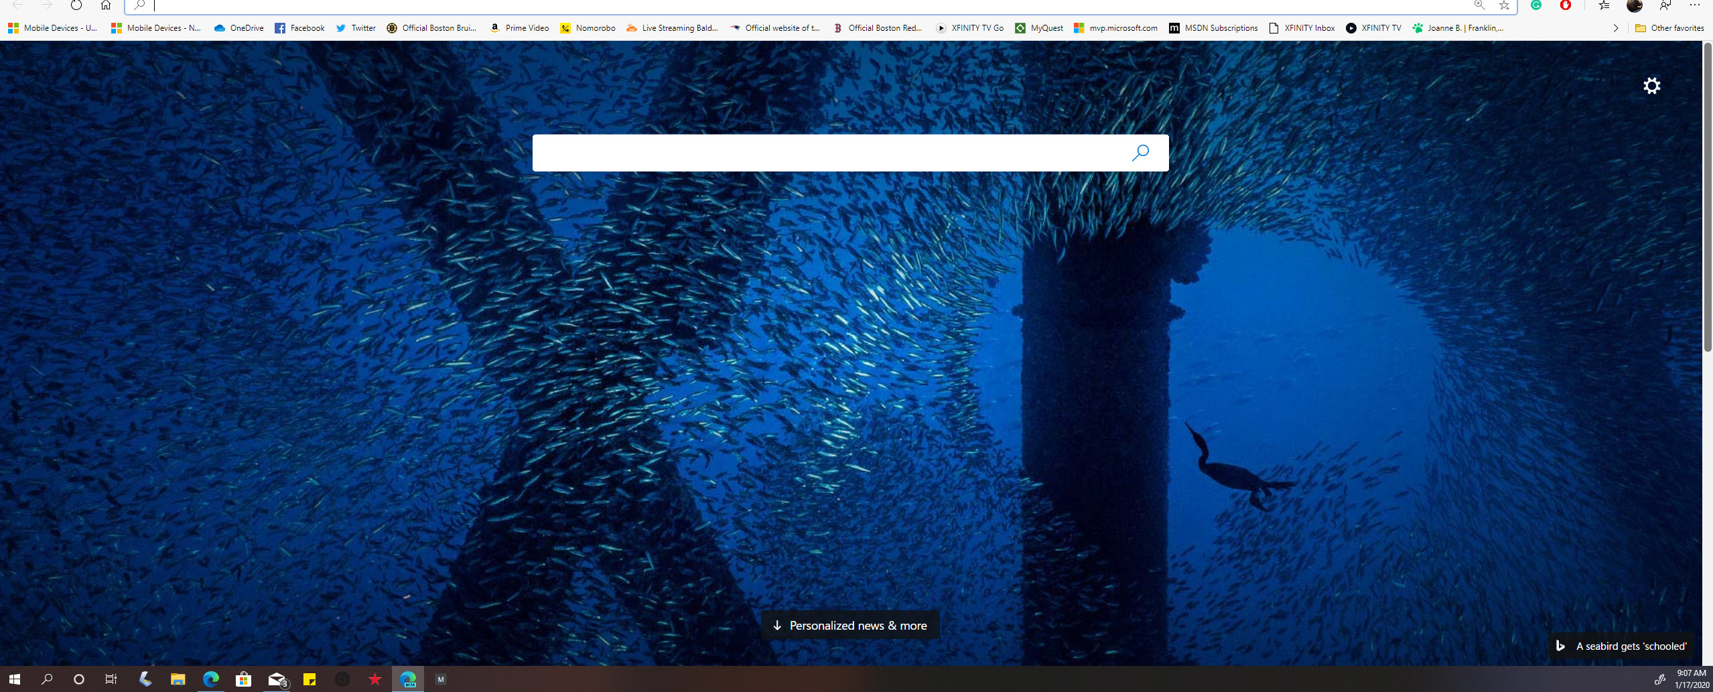Open the Favorites list icon
This screenshot has height=692, width=1713.
coord(1604,5)
